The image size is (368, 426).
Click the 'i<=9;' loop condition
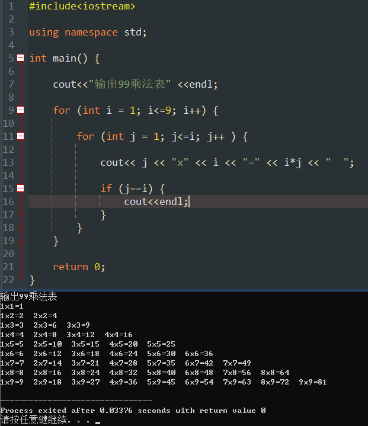tap(162, 111)
